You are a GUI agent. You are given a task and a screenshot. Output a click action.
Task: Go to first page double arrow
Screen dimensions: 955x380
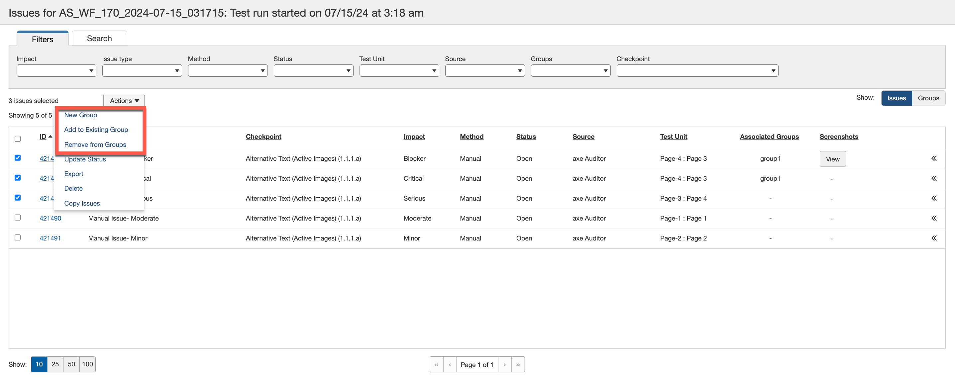436,364
